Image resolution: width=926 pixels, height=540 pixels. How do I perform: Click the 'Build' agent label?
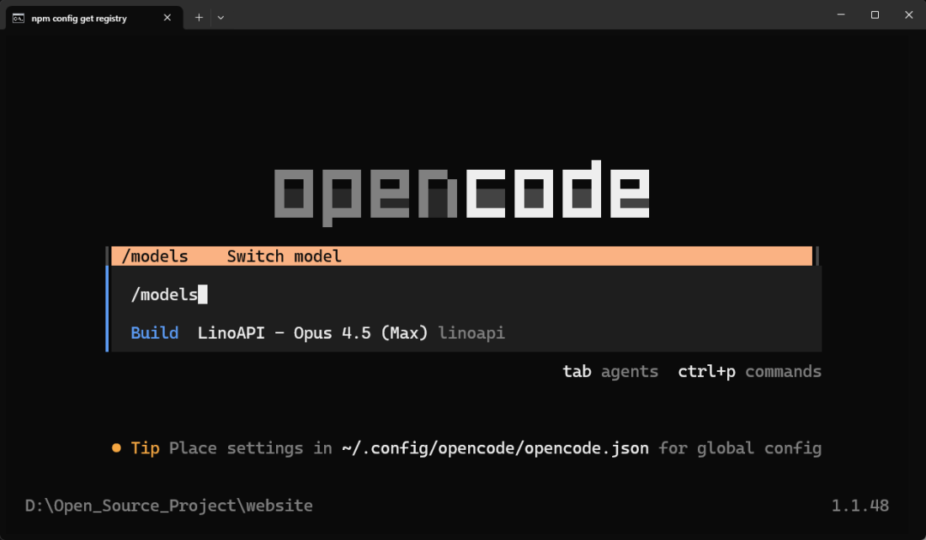coord(154,333)
